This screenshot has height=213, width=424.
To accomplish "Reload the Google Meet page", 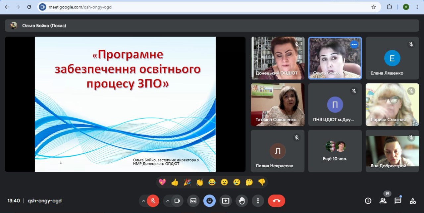I will pyautogui.click(x=29, y=7).
